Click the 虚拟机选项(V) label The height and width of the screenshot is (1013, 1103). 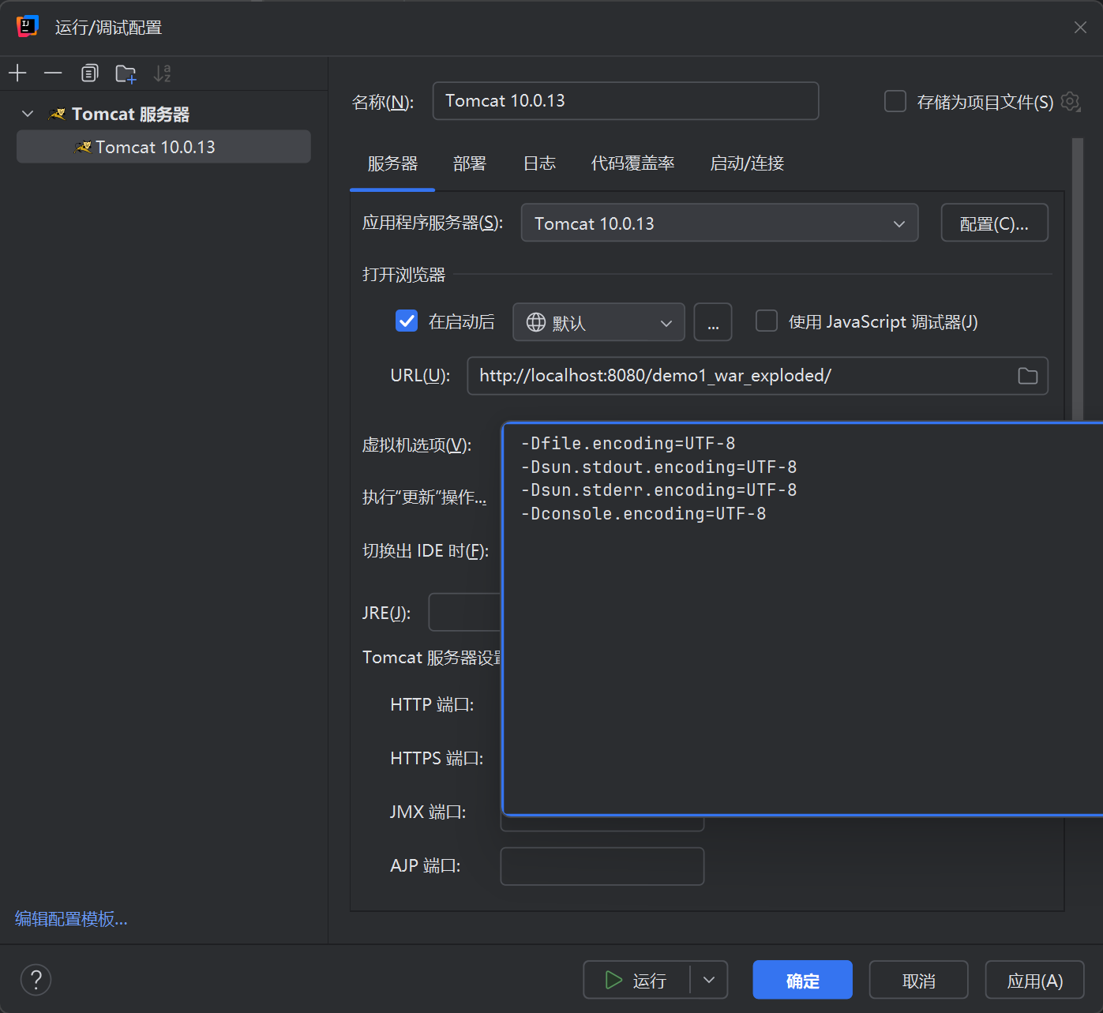pyautogui.click(x=417, y=445)
